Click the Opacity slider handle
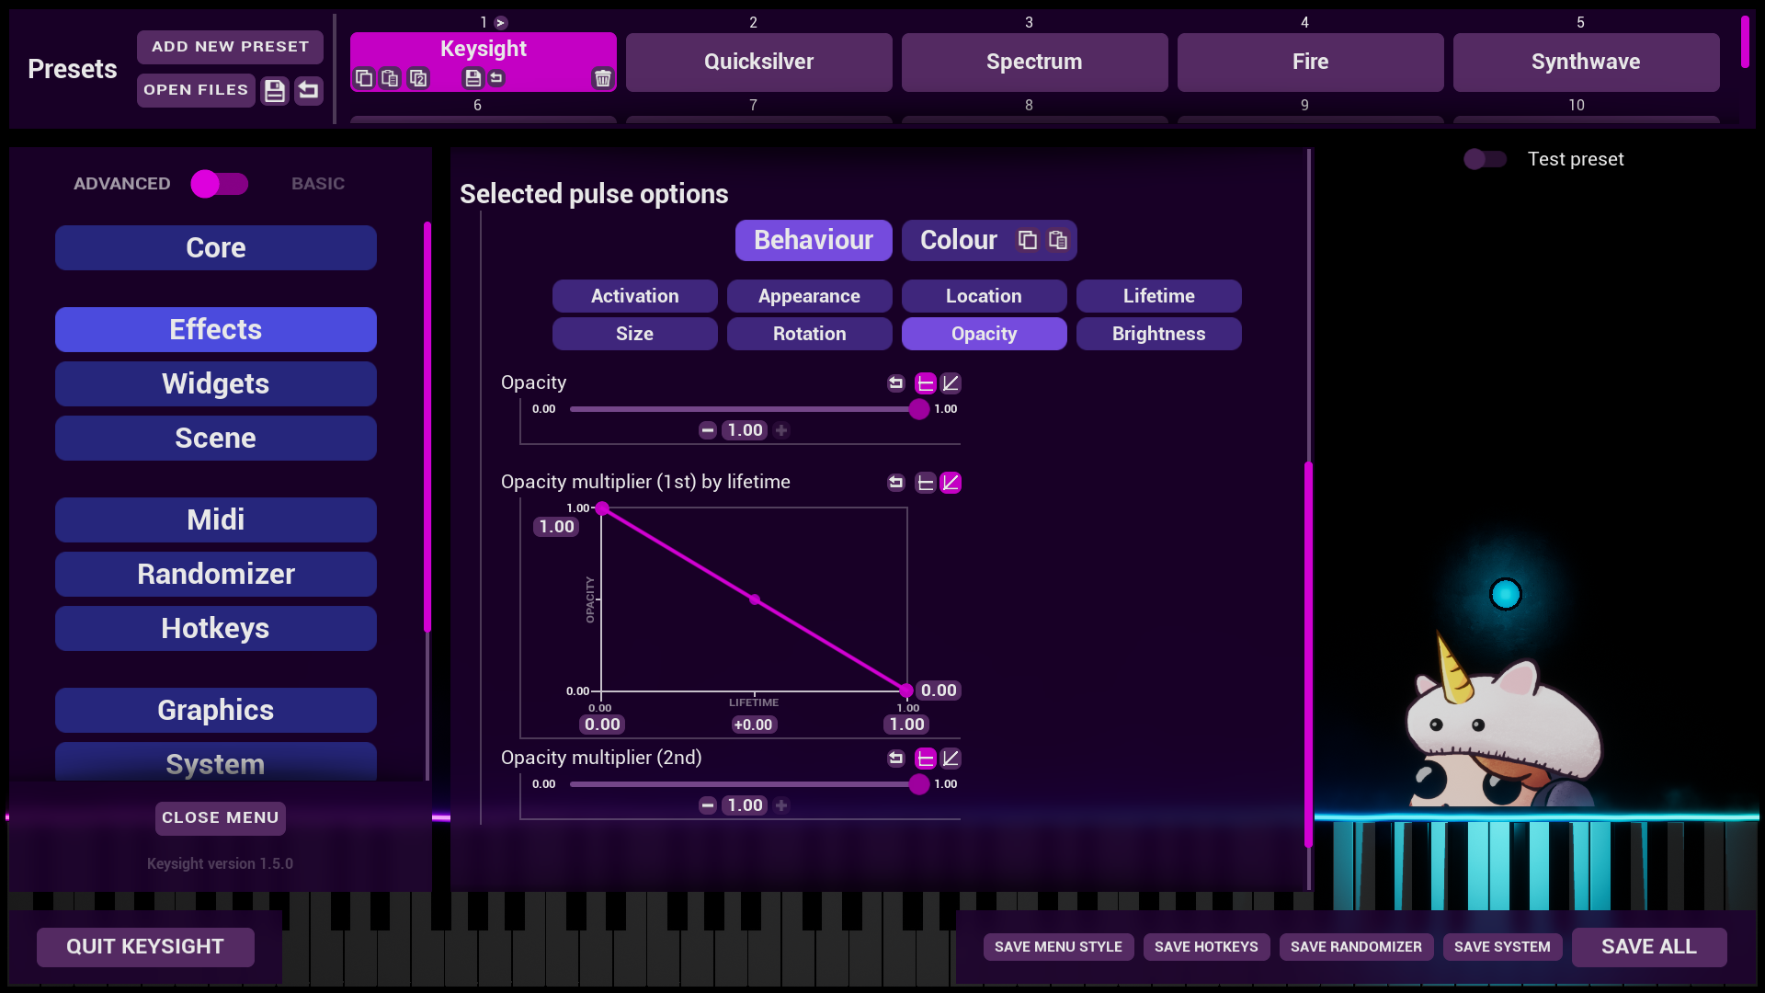 coord(918,409)
